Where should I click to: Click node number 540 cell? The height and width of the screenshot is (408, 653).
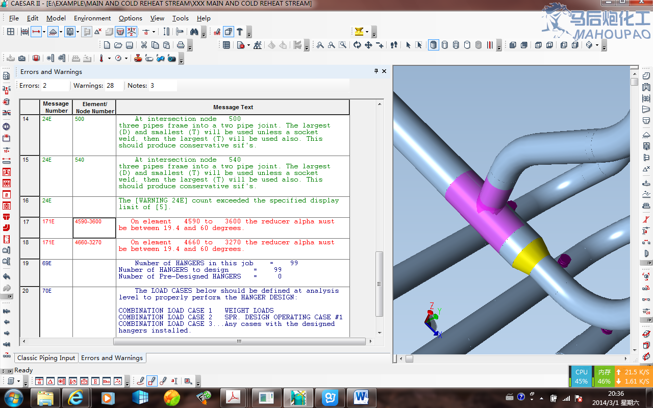click(94, 176)
